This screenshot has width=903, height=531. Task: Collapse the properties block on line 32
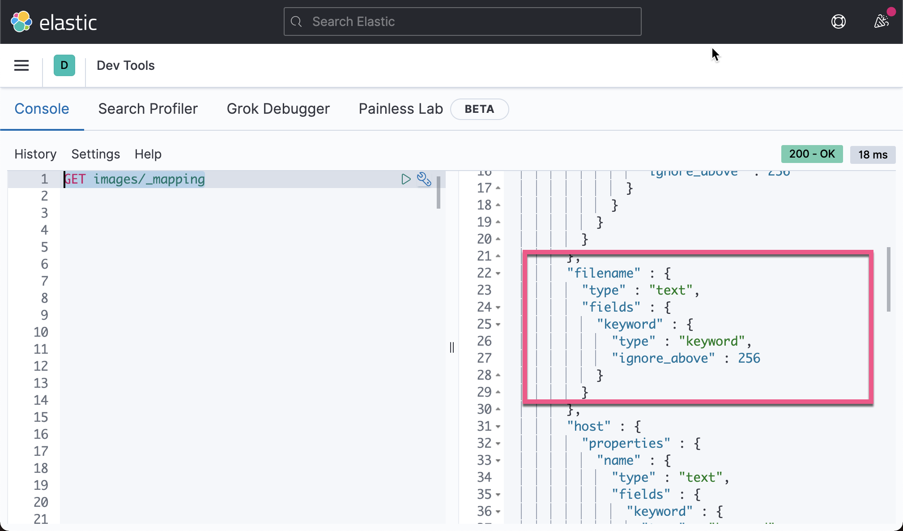click(498, 443)
